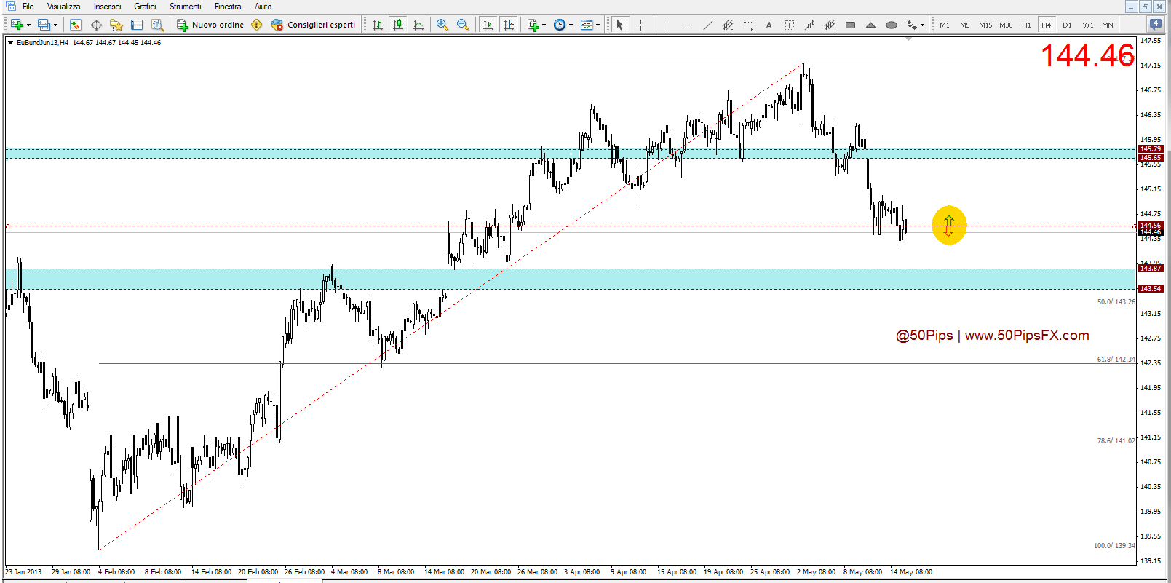1171x583 pixels.
Task: Show the Market Watch window
Action: (x=76, y=25)
